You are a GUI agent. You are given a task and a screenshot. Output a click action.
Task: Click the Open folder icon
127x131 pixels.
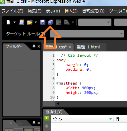(30, 22)
